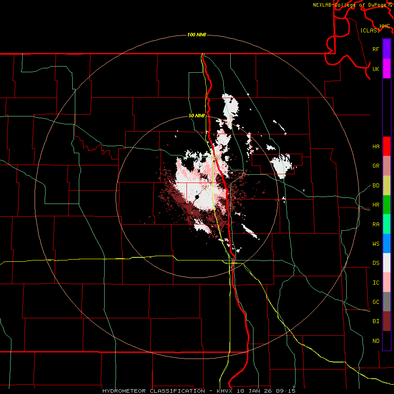Click the brown BI legend swatch

coord(387,321)
